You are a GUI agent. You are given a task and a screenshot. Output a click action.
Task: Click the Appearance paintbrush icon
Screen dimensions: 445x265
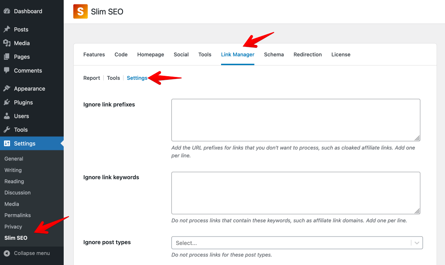pos(7,88)
